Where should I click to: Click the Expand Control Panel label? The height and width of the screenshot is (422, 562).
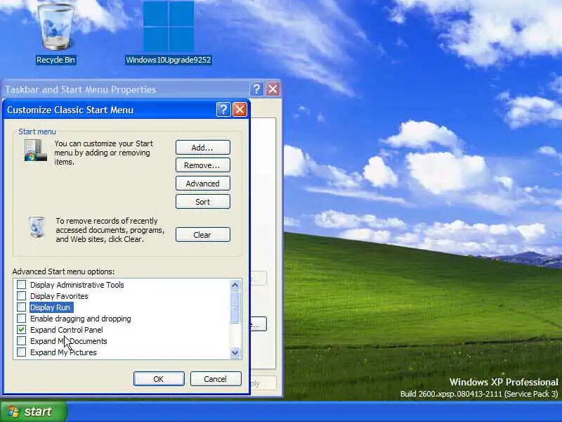(67, 330)
